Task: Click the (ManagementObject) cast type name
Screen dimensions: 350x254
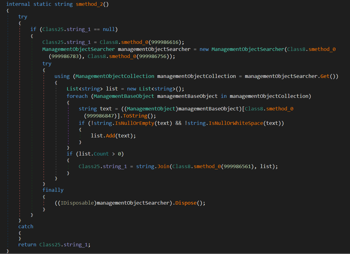Action: point(151,109)
